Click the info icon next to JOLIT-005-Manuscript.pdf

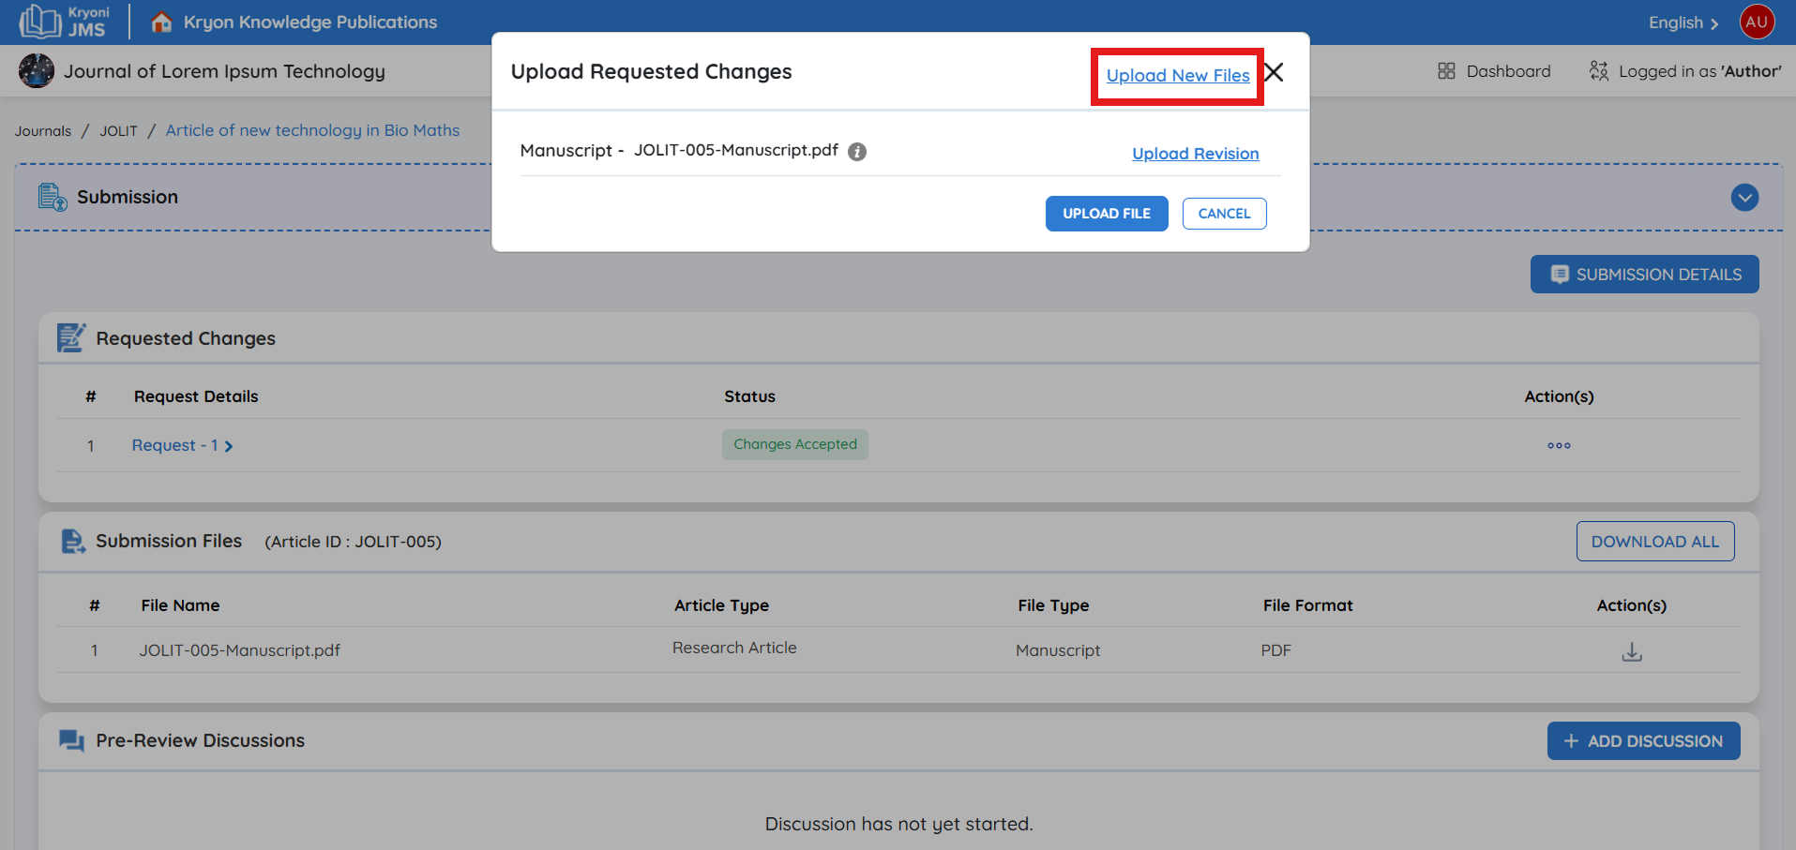click(x=856, y=152)
